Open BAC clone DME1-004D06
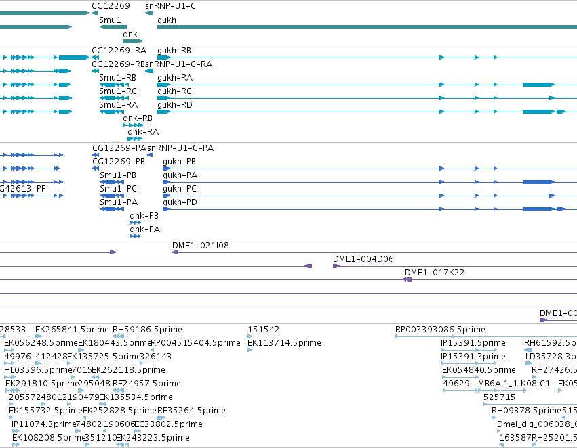Image resolution: width=577 pixels, height=448 pixels. (363, 259)
